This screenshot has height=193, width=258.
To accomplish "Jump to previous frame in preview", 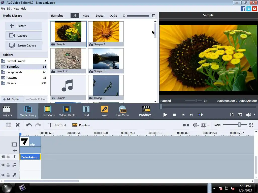I will point(183,115).
